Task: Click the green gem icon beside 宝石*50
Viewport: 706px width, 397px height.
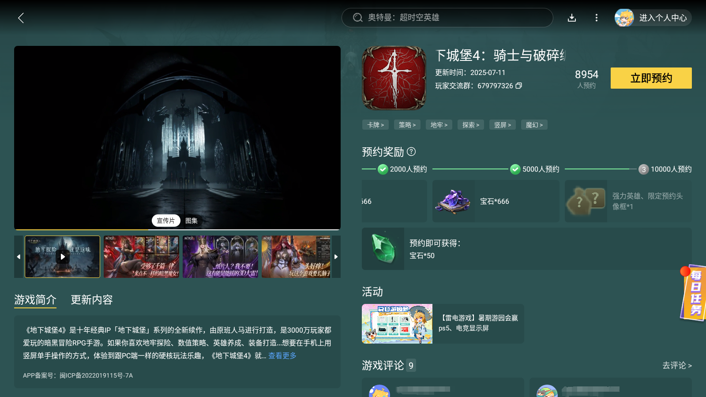Action: click(383, 248)
